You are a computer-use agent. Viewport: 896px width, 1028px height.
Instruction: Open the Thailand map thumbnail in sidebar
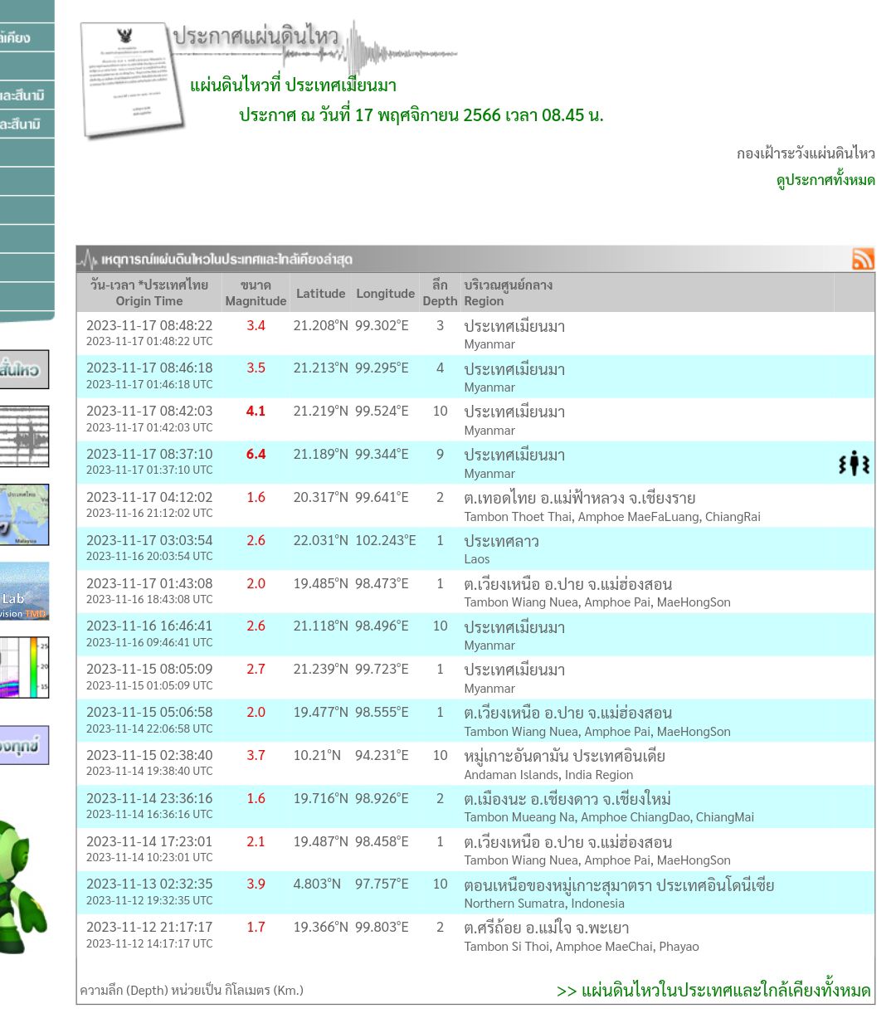click(24, 514)
